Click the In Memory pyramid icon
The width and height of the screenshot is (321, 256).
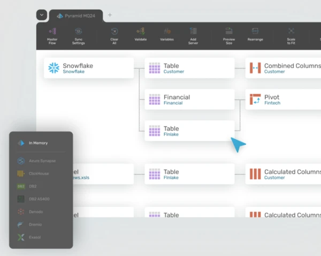[x=21, y=143]
